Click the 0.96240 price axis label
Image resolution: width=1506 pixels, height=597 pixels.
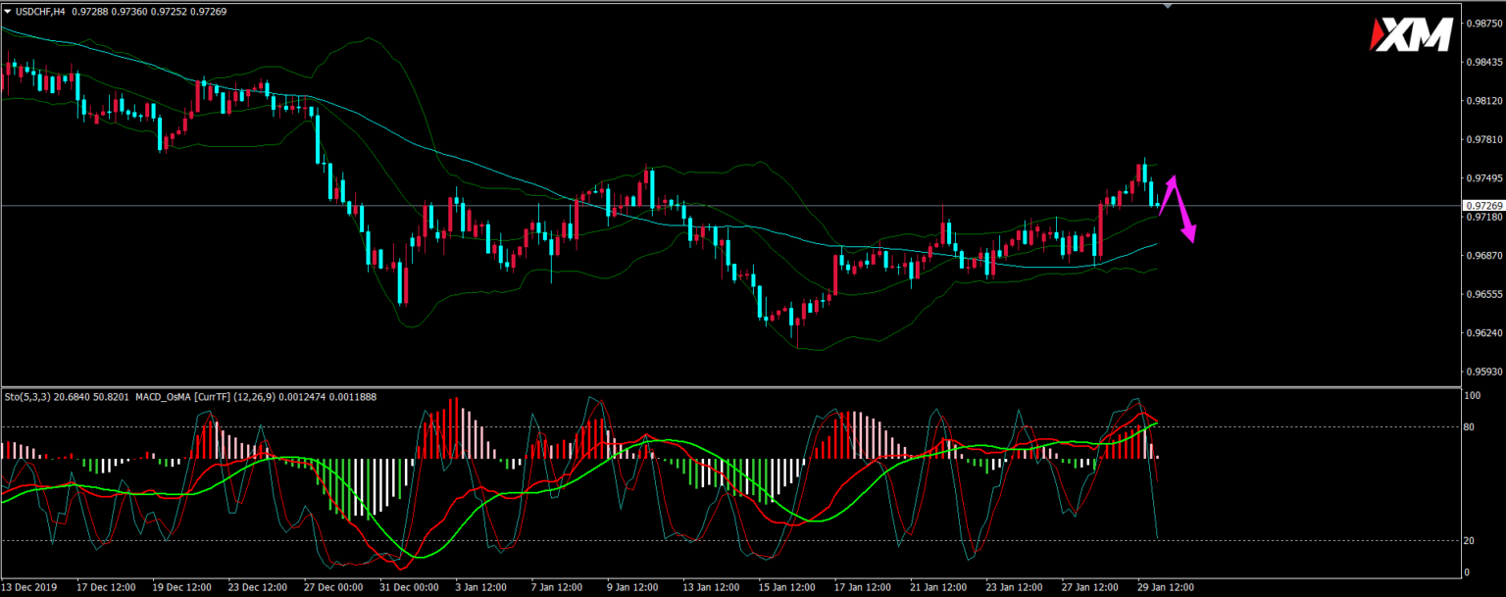pyautogui.click(x=1481, y=333)
